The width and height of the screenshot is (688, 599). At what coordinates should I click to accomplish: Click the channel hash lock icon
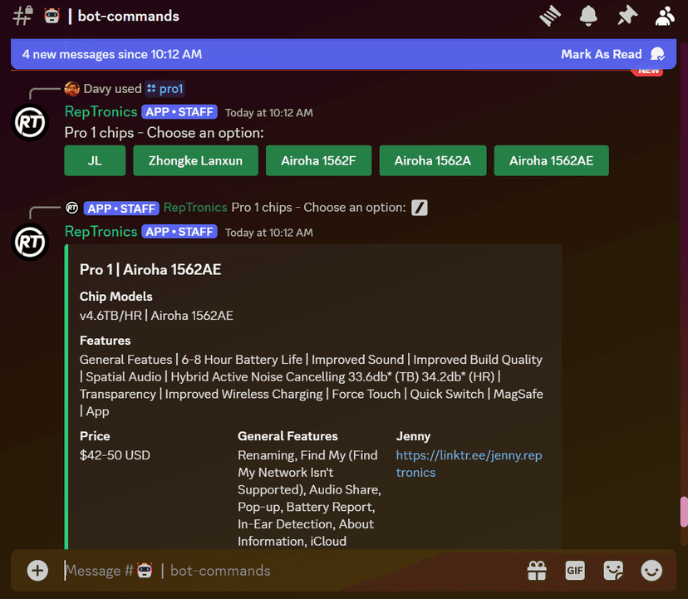pos(22,17)
